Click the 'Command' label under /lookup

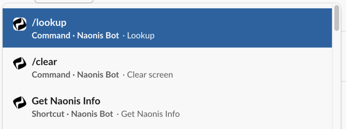51,36
